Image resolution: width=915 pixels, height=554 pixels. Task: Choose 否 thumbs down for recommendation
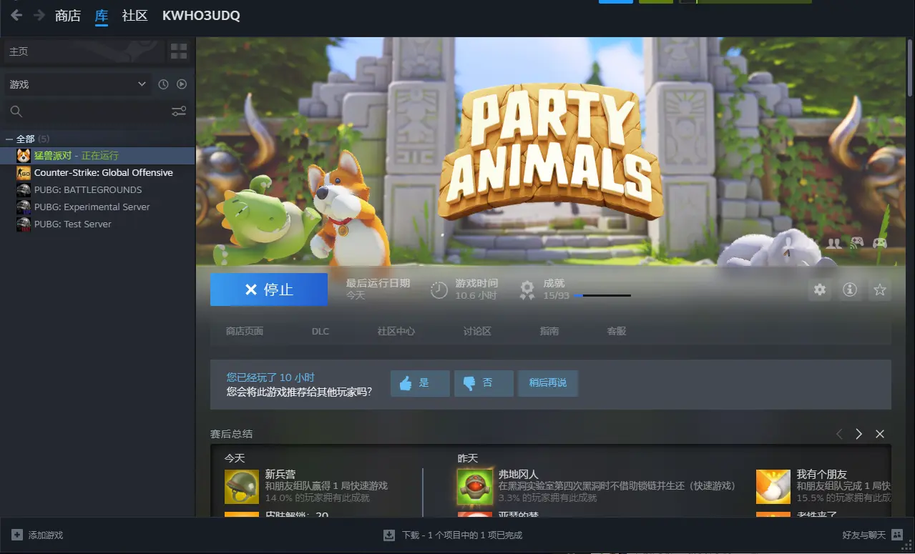tap(484, 383)
